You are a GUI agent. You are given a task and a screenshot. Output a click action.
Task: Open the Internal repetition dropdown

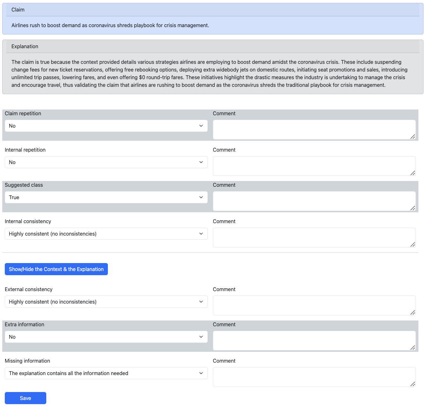pyautogui.click(x=106, y=162)
